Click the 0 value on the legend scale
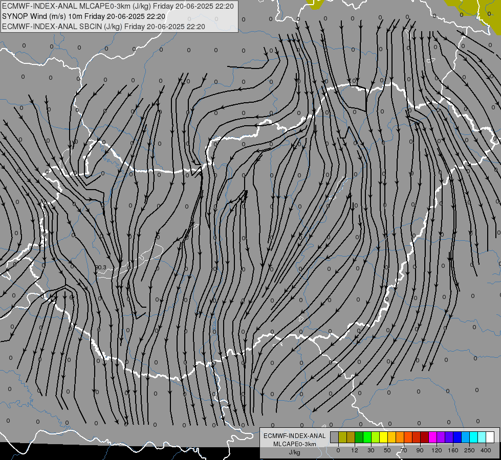Screen dimensions: 501x460 pyautogui.click(x=338, y=450)
